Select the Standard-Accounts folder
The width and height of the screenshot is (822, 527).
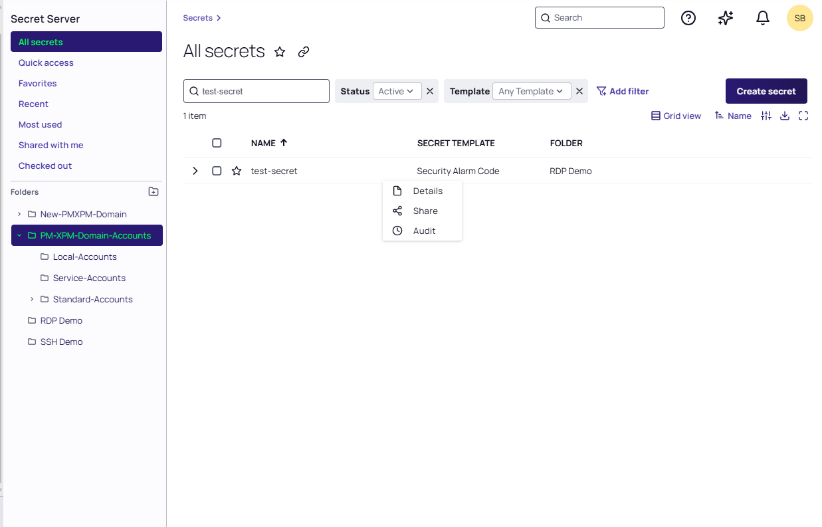pos(93,299)
